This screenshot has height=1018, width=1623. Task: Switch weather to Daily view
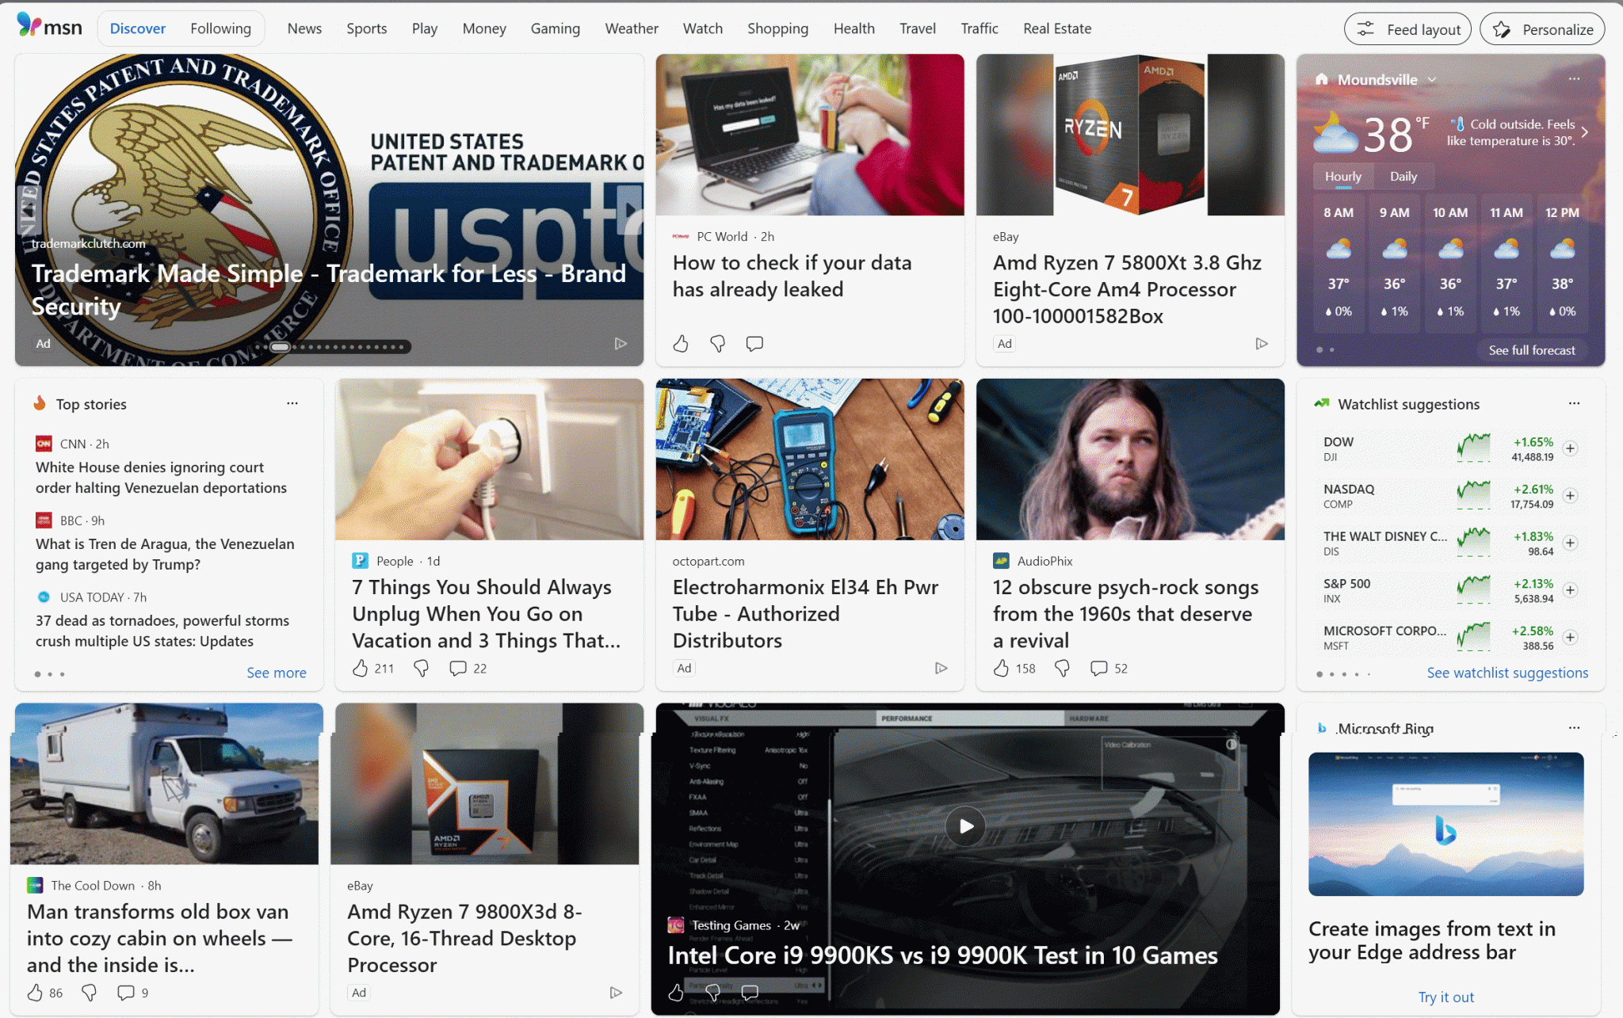pos(1403,177)
